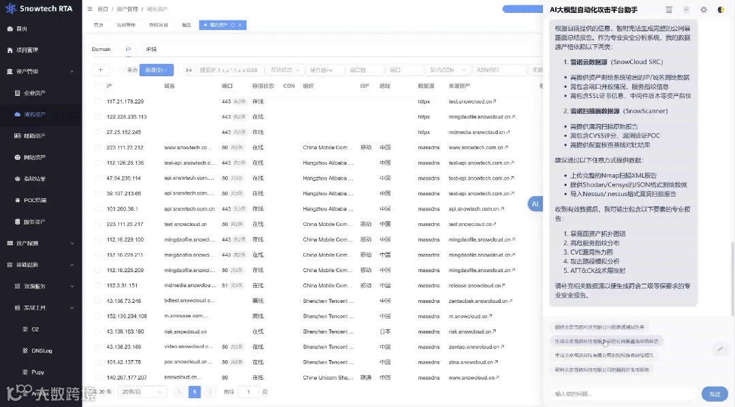Viewport: 735px width, 407px height.
Task: Open the 首页 page tab
Action: click(98, 25)
